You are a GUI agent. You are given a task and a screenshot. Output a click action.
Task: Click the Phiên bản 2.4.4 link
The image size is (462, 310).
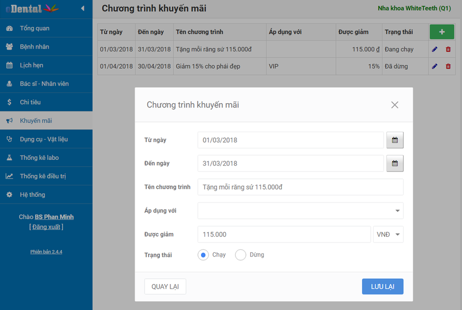click(x=46, y=252)
